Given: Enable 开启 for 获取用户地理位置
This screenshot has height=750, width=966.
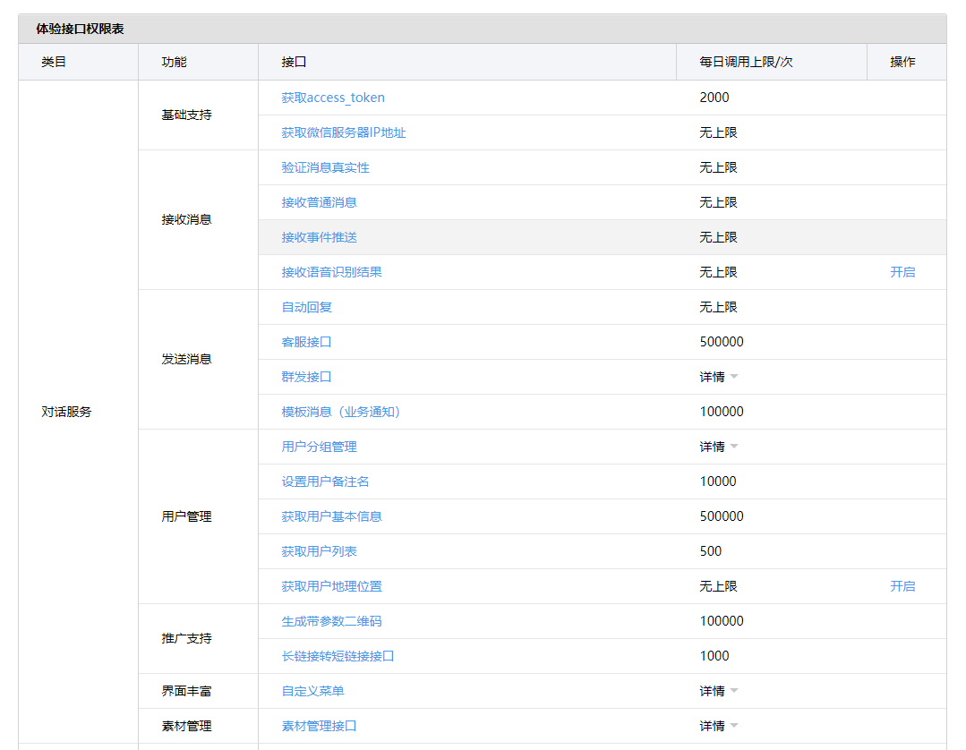Looking at the screenshot, I should pyautogui.click(x=902, y=586).
